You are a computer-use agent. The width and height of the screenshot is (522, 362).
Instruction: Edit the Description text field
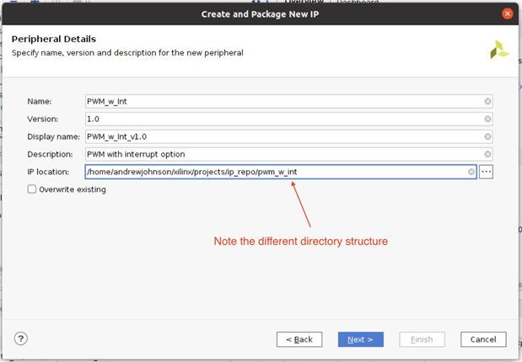(283, 154)
